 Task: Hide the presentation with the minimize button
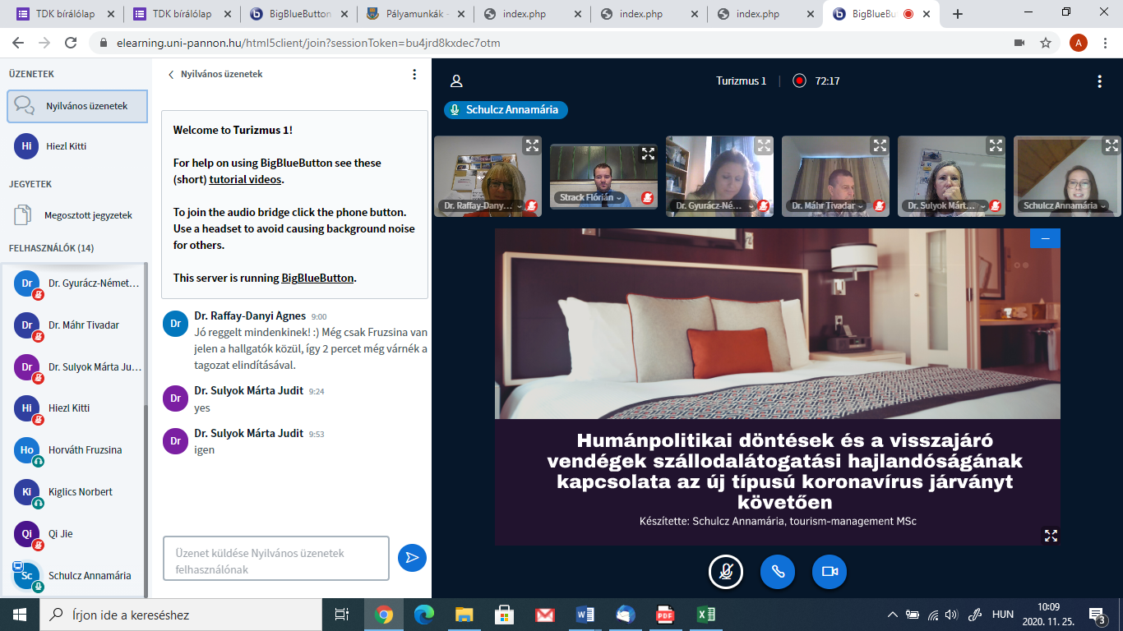point(1045,238)
